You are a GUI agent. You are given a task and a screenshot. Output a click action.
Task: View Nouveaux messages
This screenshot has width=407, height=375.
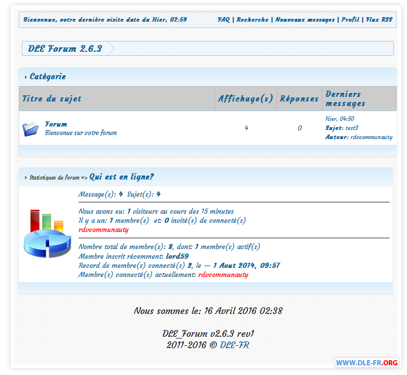click(305, 20)
